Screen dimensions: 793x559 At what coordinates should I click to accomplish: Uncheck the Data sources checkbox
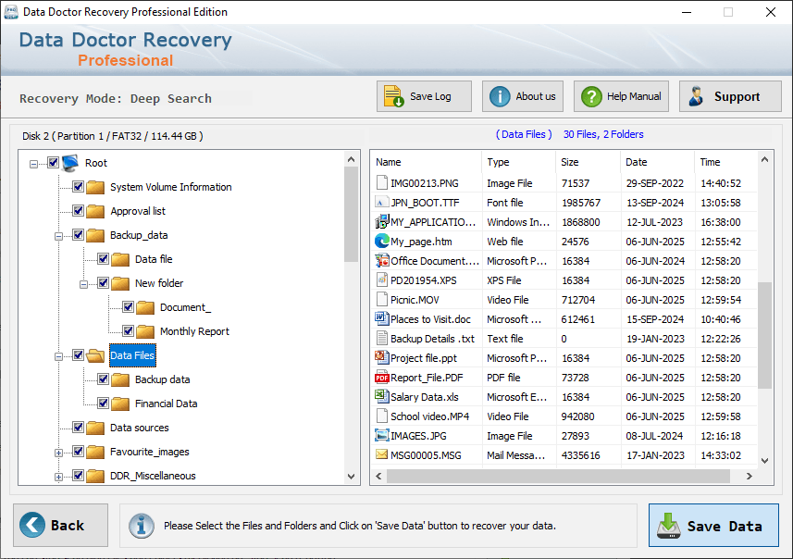coord(78,427)
